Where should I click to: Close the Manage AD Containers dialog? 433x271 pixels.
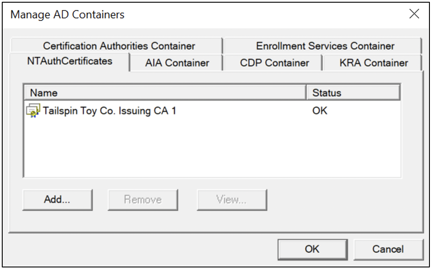coord(414,14)
